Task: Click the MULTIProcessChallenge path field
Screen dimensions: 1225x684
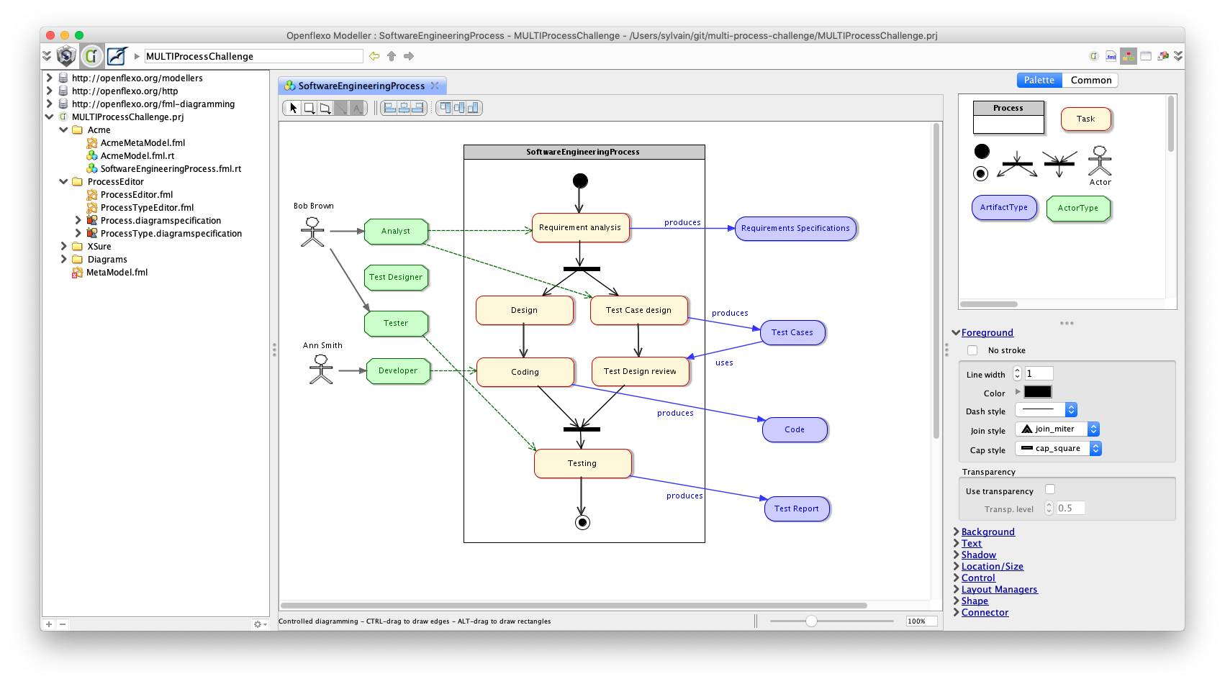Action: click(253, 56)
